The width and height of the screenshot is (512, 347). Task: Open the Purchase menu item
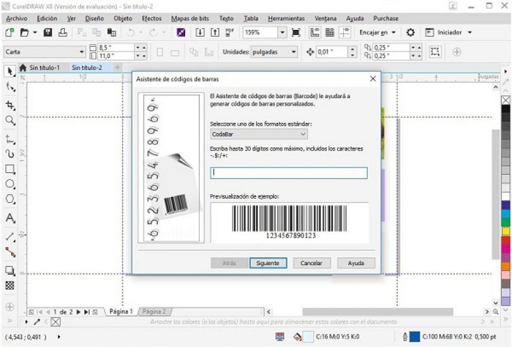coord(386,18)
